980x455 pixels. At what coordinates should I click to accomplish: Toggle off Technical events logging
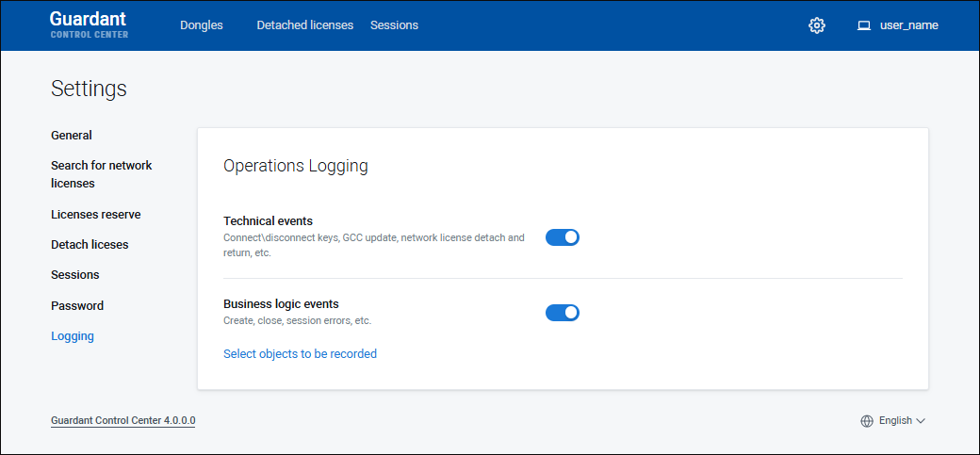563,237
